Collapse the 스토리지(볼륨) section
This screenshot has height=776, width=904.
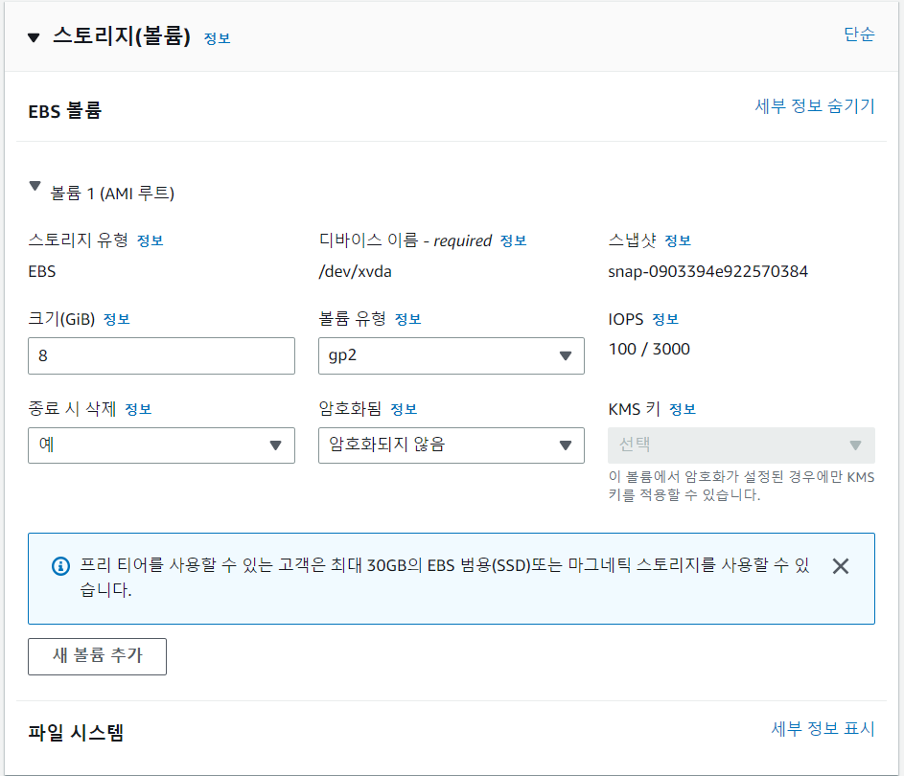pyautogui.click(x=32, y=37)
